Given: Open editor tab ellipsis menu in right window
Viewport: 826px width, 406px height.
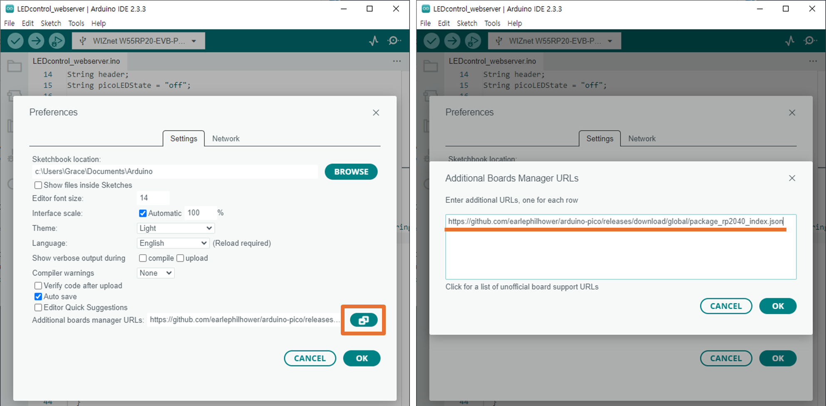Looking at the screenshot, I should pos(813,61).
